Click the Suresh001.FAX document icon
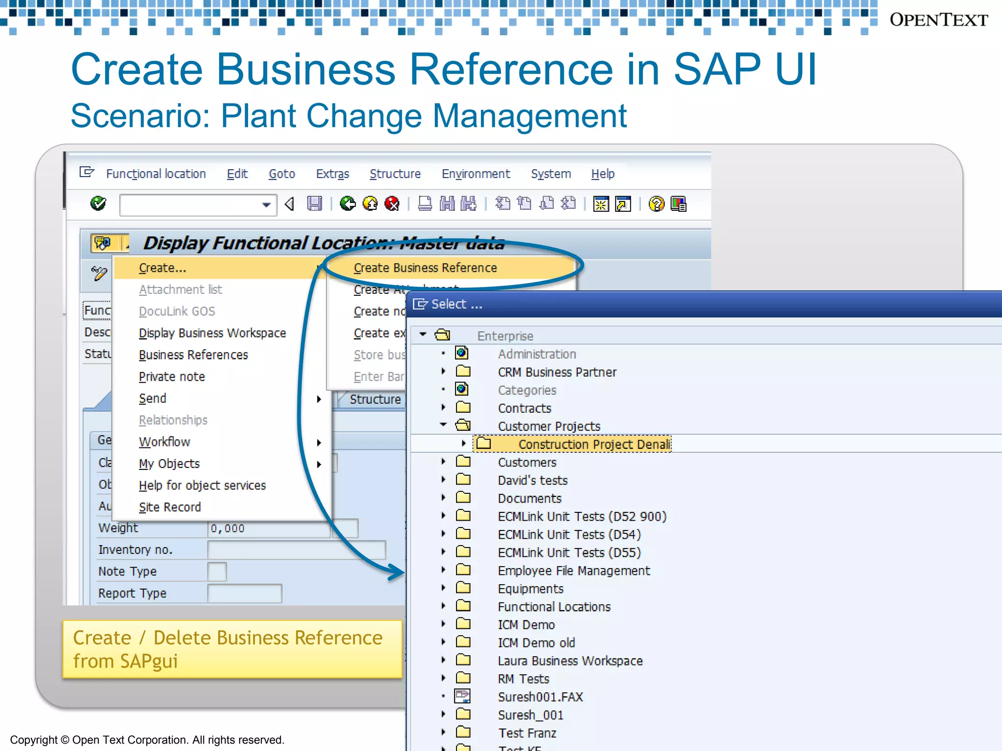1002x751 pixels. pyautogui.click(x=462, y=696)
